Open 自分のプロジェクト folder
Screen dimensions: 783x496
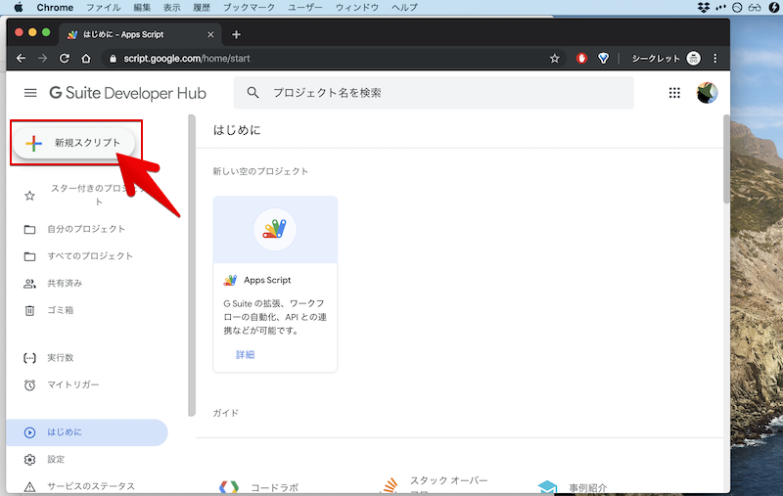pyautogui.click(x=86, y=229)
